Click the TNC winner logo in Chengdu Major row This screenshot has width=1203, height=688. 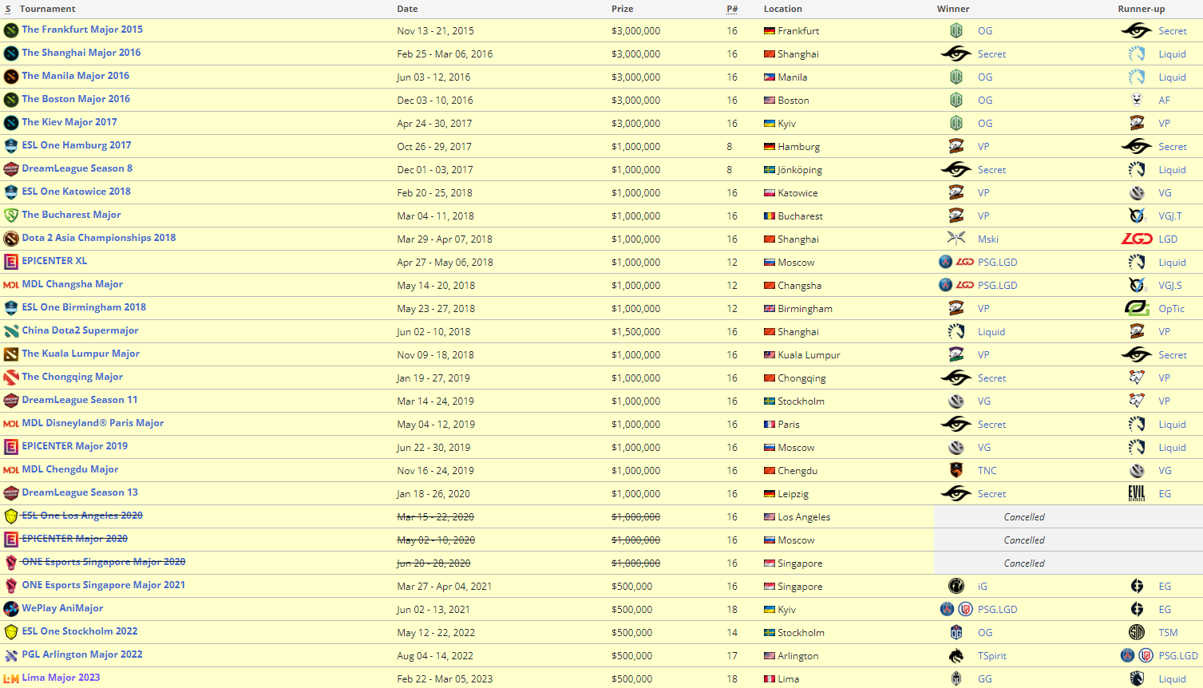click(956, 471)
